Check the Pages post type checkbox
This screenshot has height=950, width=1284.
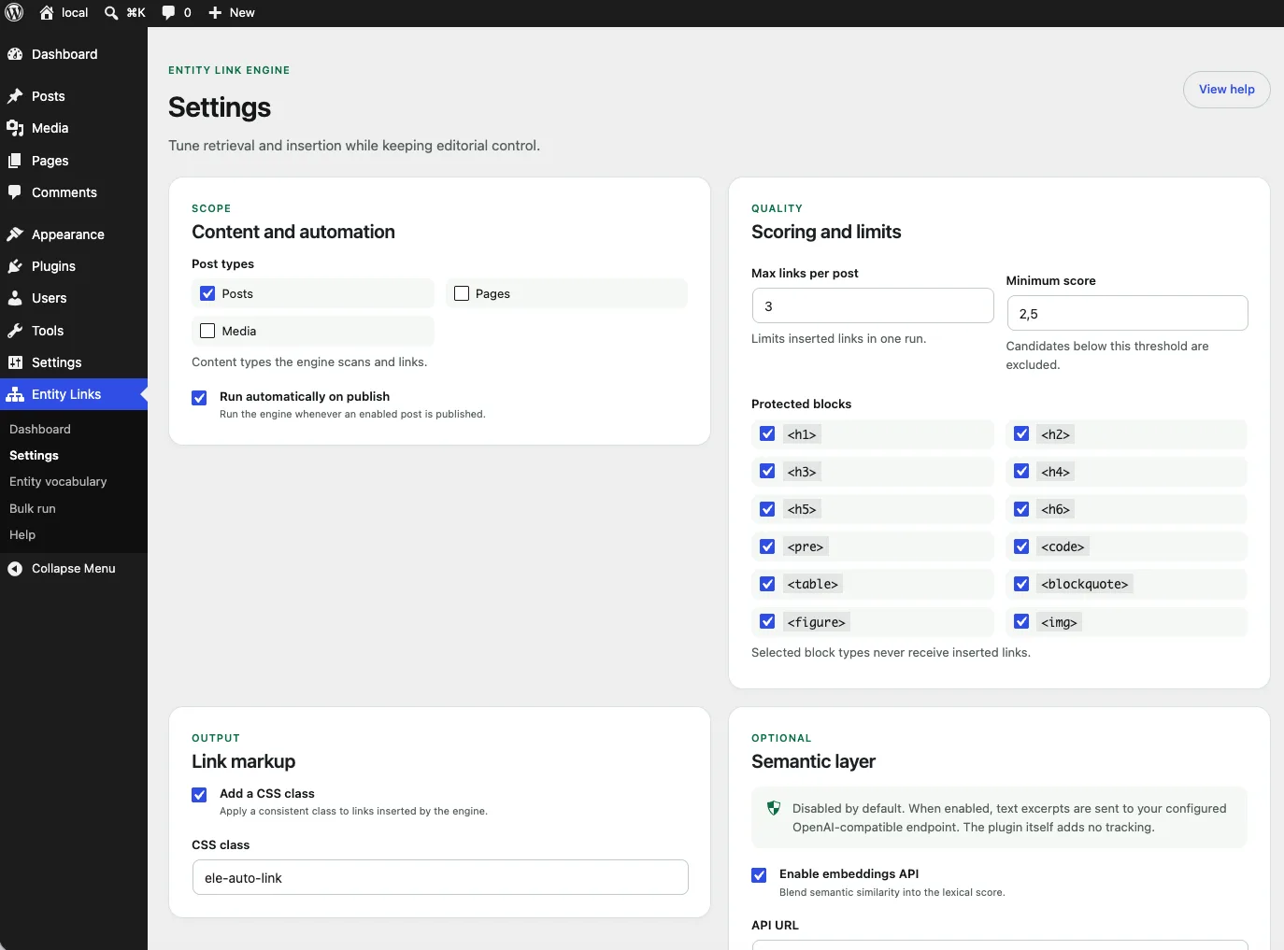pyautogui.click(x=462, y=293)
